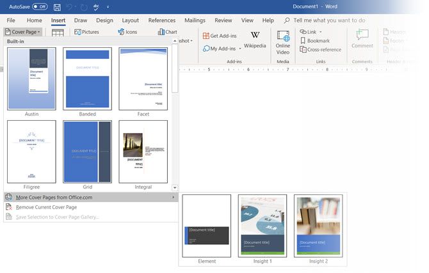Click the Footer button
The height and width of the screenshot is (273, 429).
pos(394,41)
